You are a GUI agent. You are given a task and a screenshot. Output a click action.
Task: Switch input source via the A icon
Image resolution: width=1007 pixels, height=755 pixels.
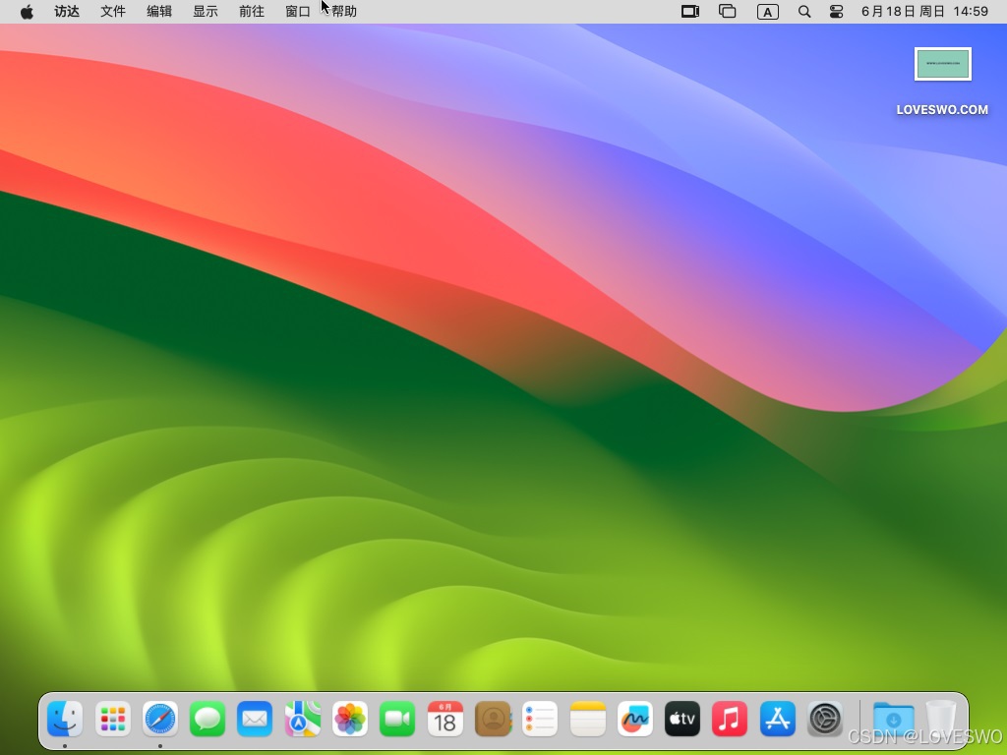point(767,12)
